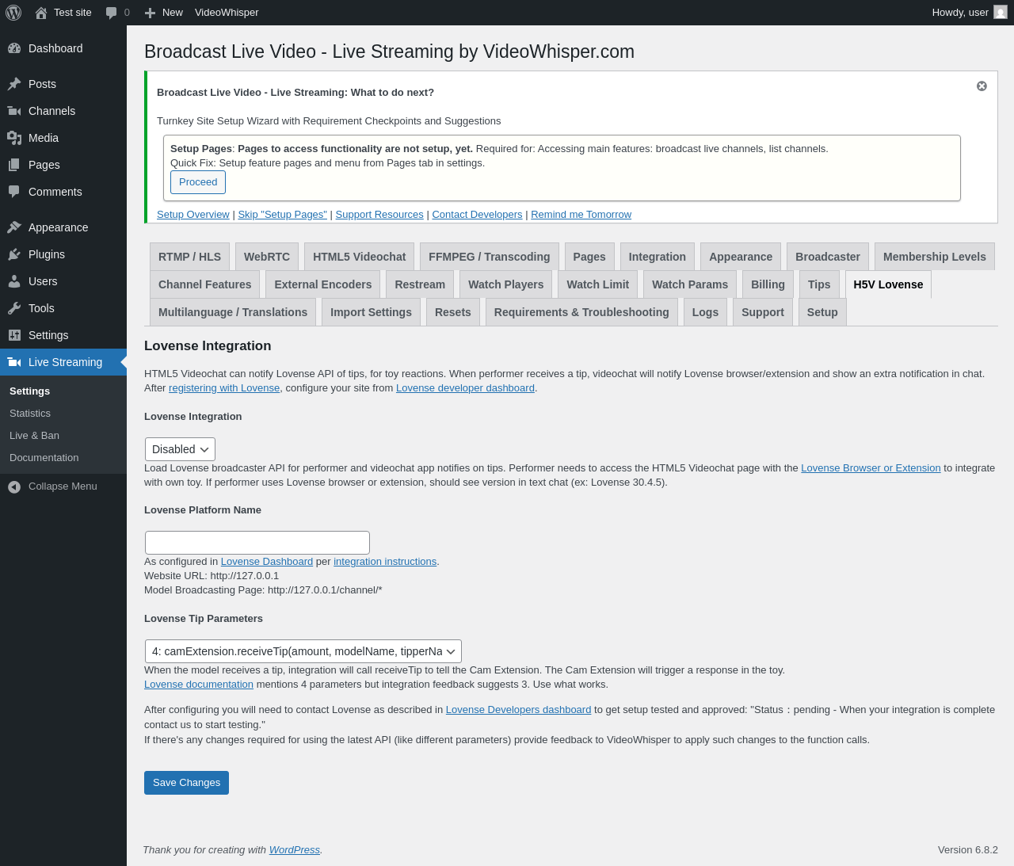Click the Users person icon
Viewport: 1014px width, 866px height.
[14, 281]
